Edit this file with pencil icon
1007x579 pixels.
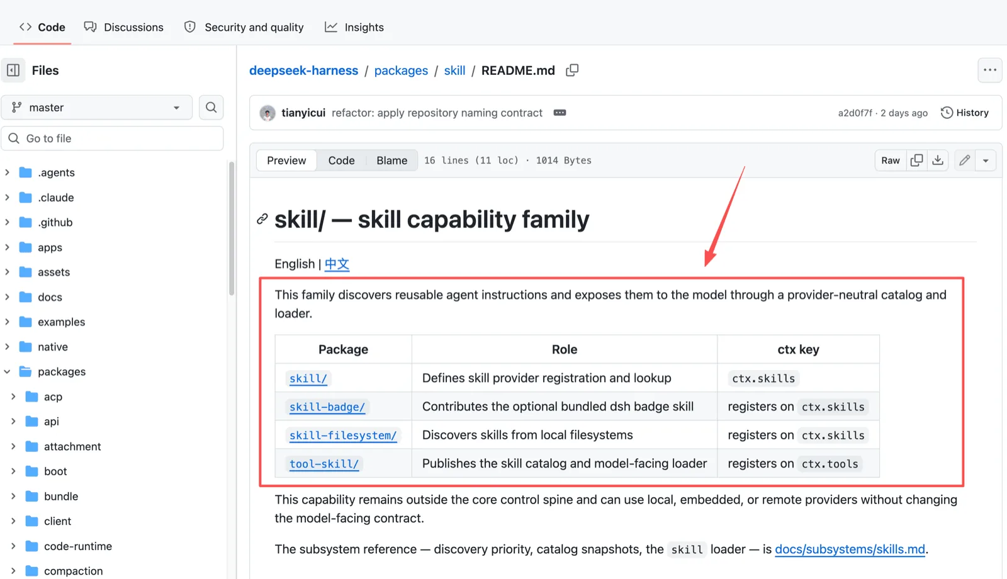pyautogui.click(x=964, y=160)
